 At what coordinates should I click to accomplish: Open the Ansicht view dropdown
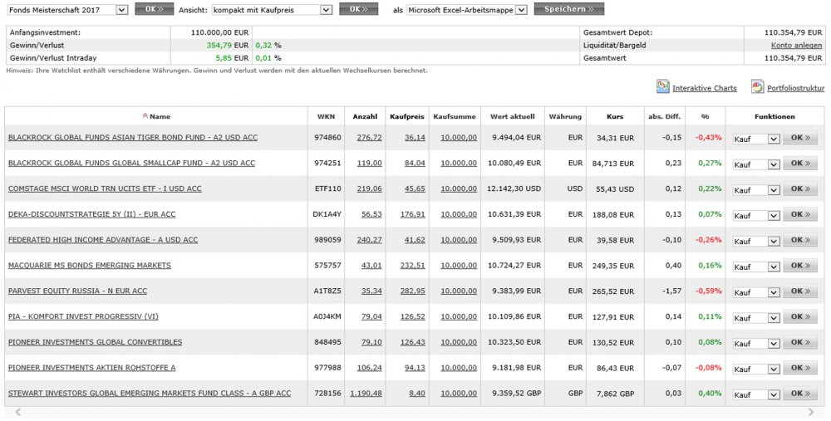pos(272,9)
